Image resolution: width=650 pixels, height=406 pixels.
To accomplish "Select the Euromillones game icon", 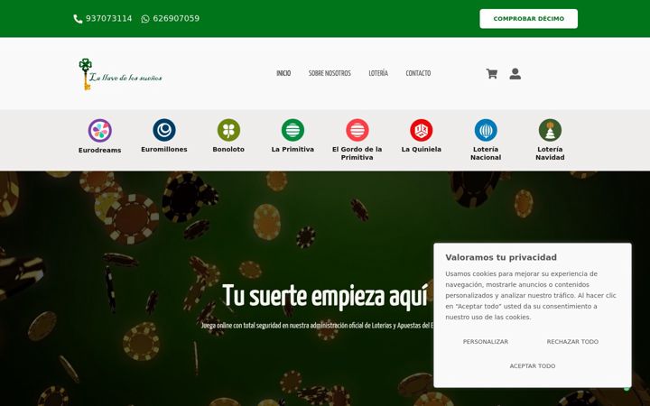I will click(164, 130).
